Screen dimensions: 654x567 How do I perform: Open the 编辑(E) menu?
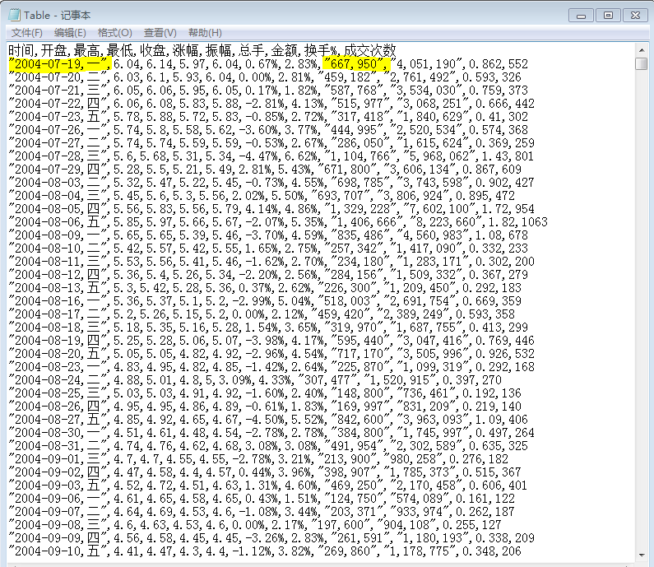pos(70,33)
